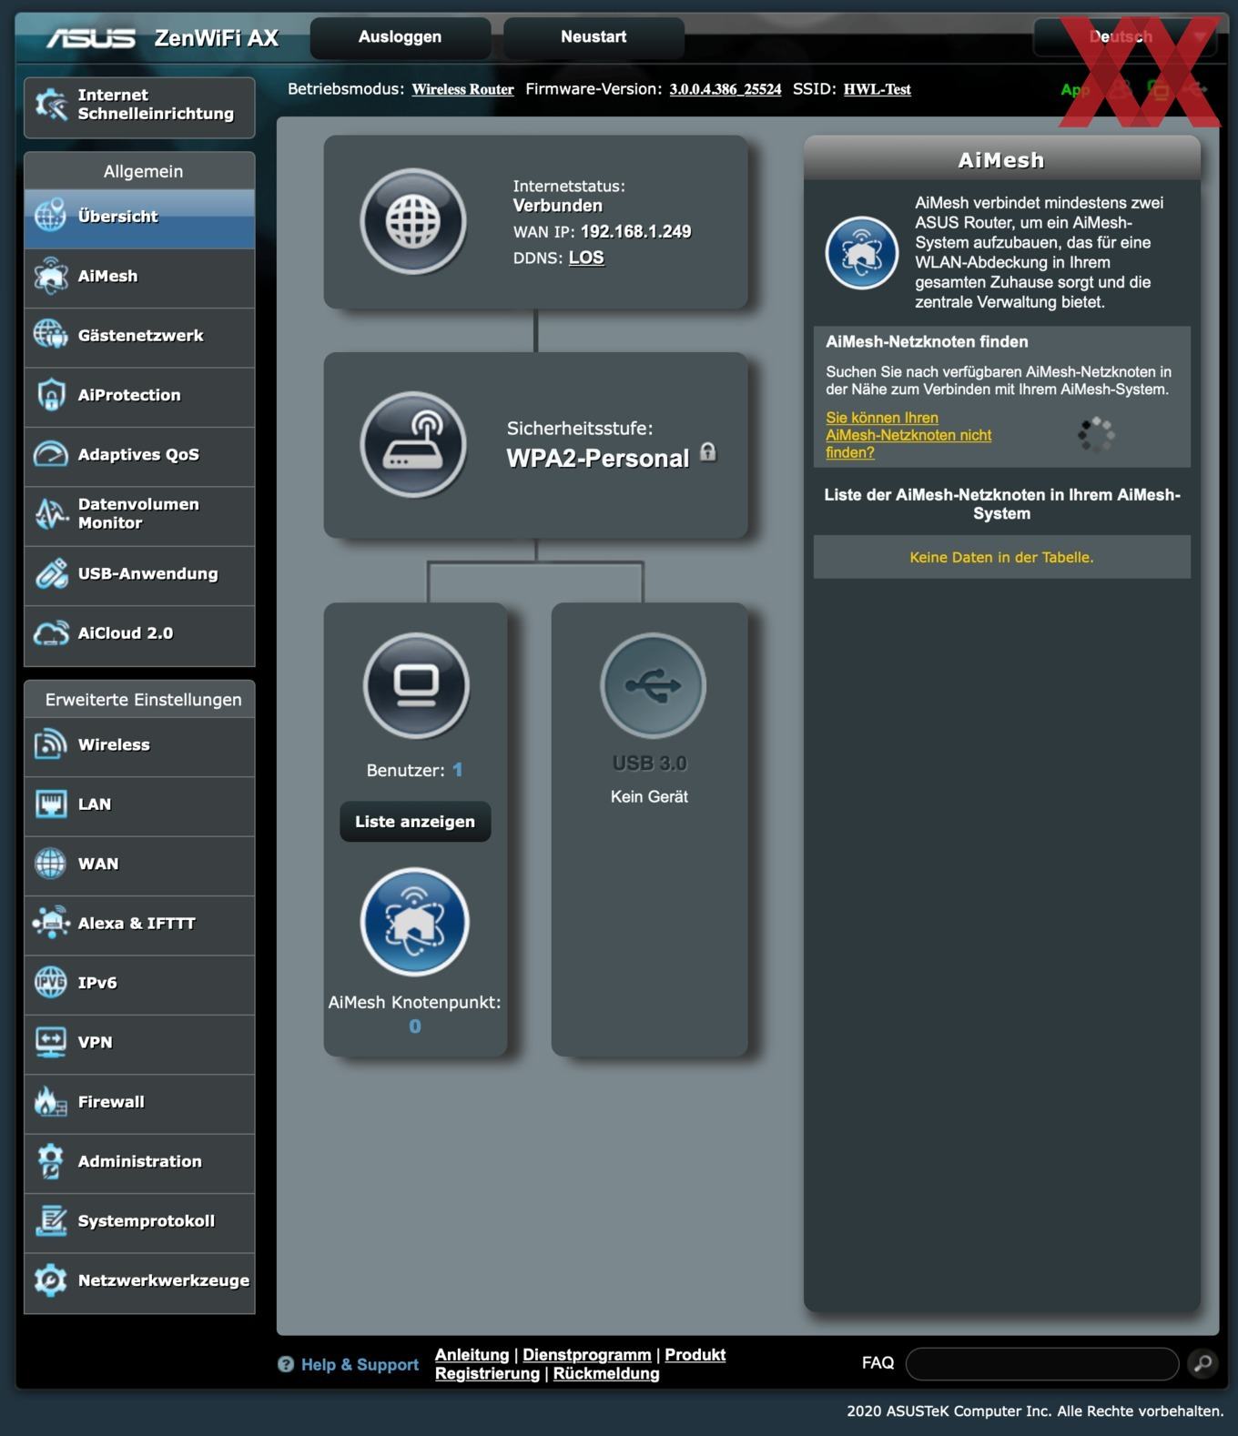The height and width of the screenshot is (1436, 1238).
Task: Click the Wireless signal icon
Action: (51, 744)
